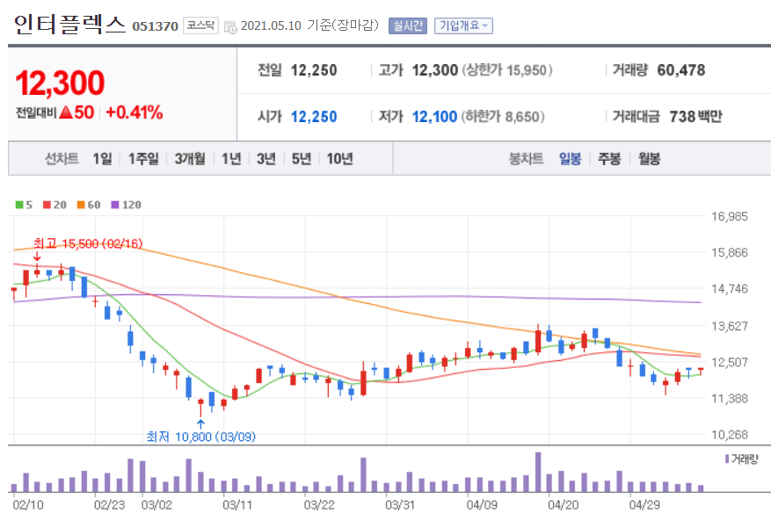The image size is (771, 520).
Task: Switch to the 3개월 line chart
Action: tap(190, 159)
